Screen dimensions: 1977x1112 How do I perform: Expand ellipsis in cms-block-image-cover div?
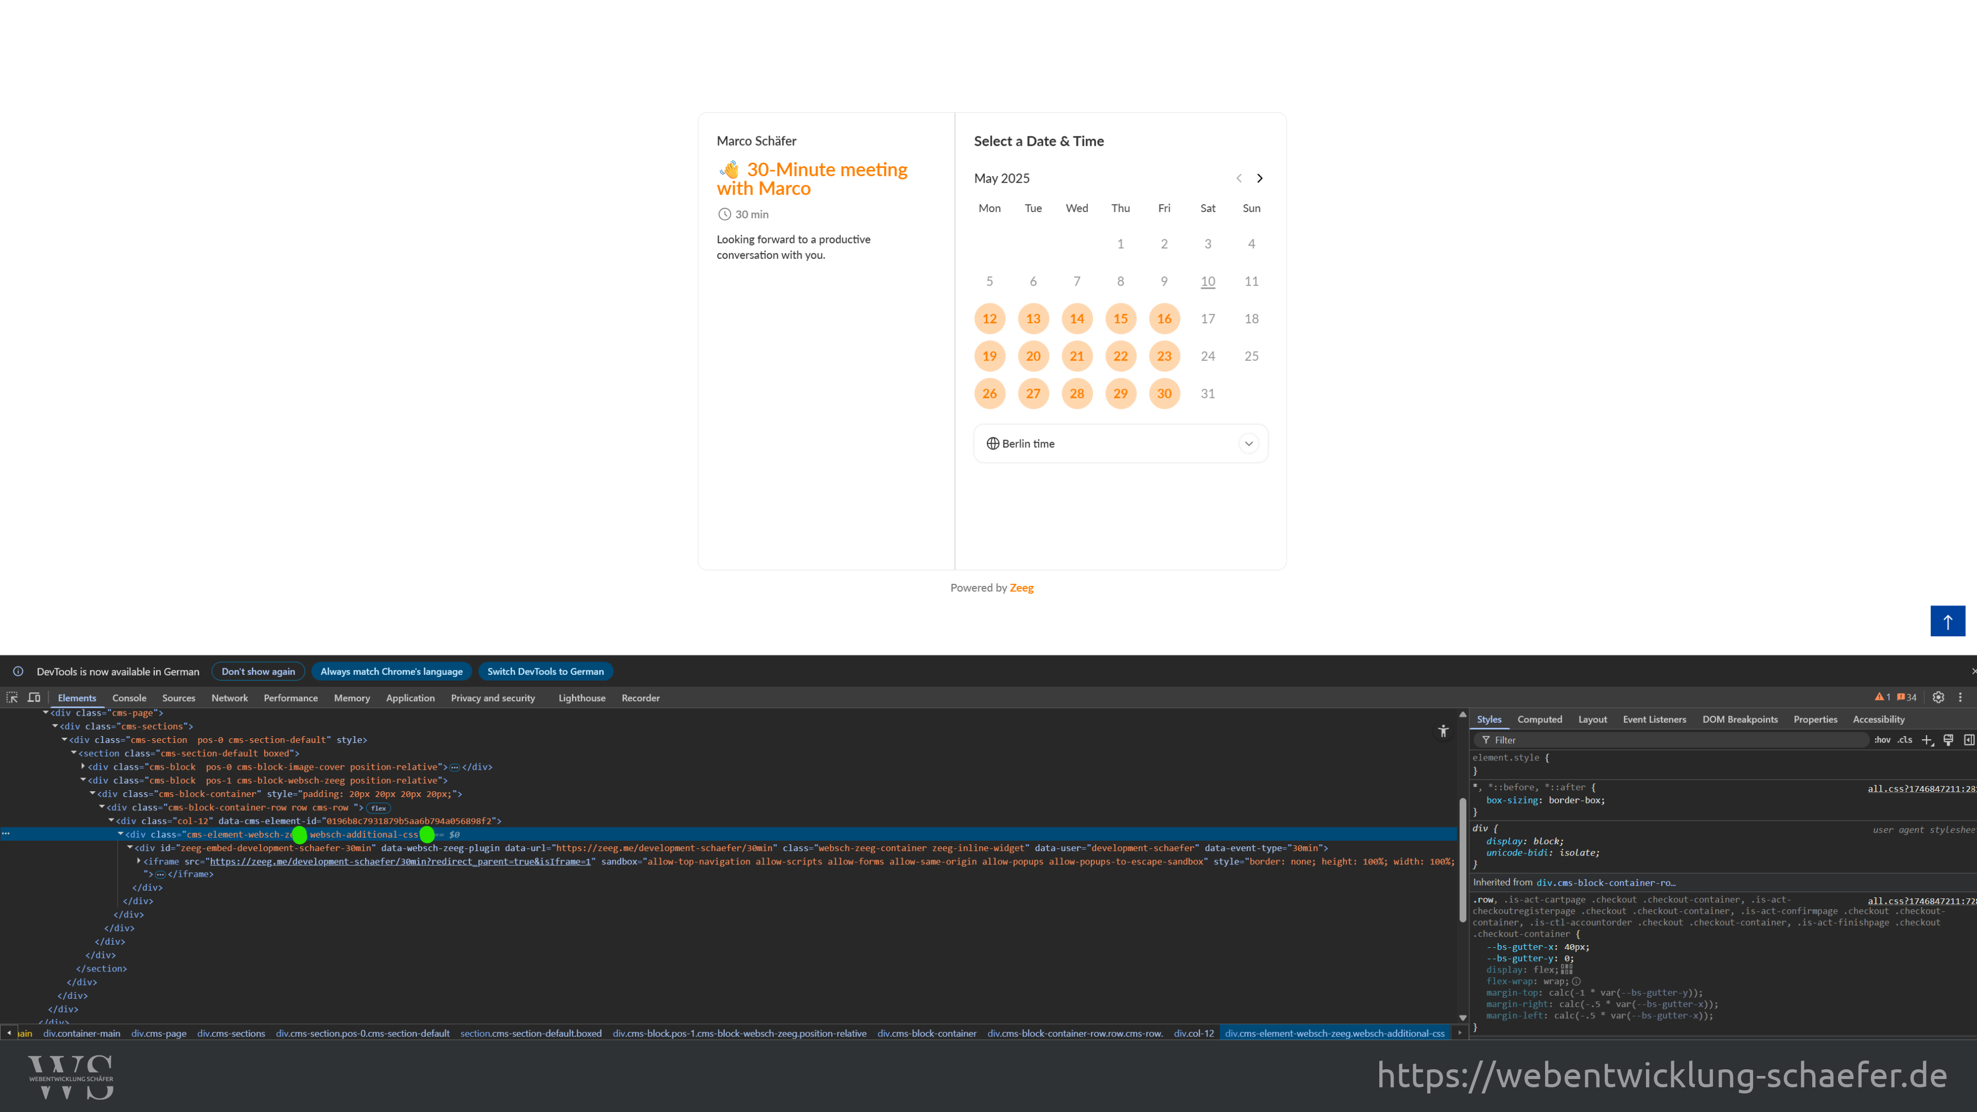tap(454, 767)
